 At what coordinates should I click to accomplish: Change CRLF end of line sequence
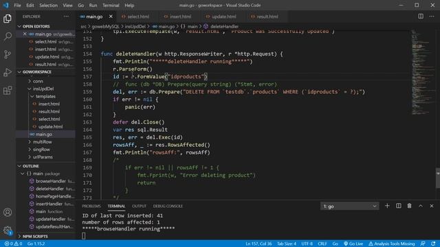point(322,244)
